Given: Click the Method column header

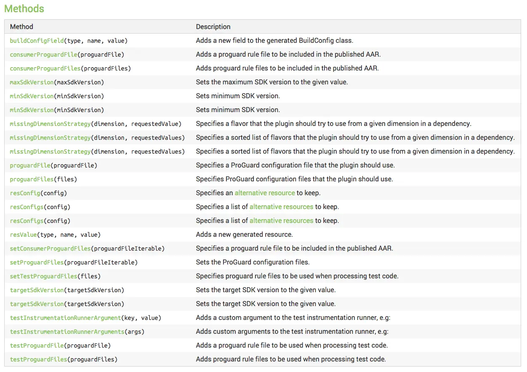Looking at the screenshot, I should tap(21, 27).
